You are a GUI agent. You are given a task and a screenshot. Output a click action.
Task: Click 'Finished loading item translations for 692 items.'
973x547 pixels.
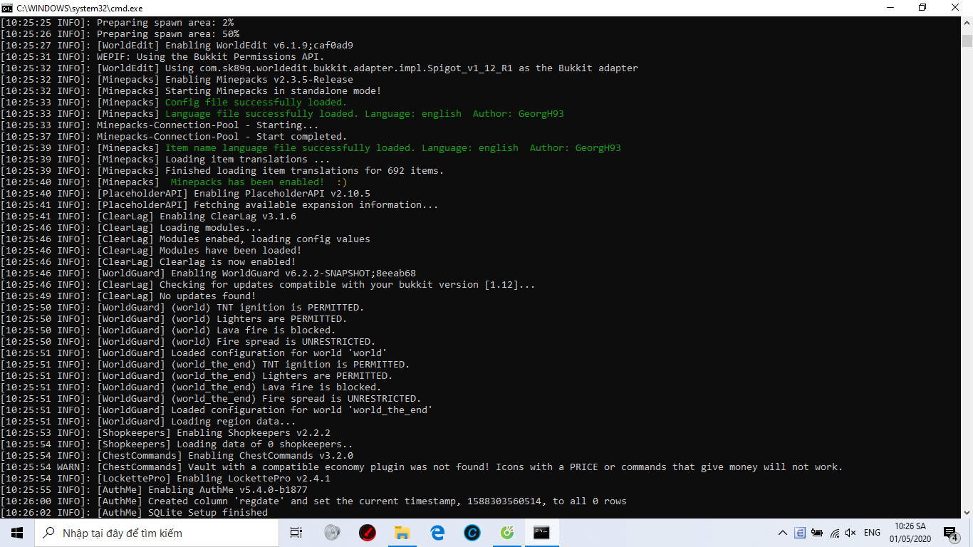(222, 171)
